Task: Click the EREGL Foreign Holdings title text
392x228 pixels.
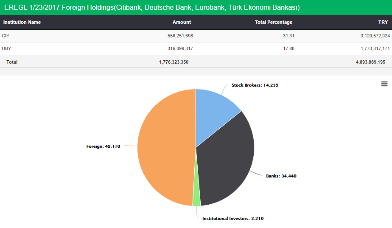Action: [152, 8]
